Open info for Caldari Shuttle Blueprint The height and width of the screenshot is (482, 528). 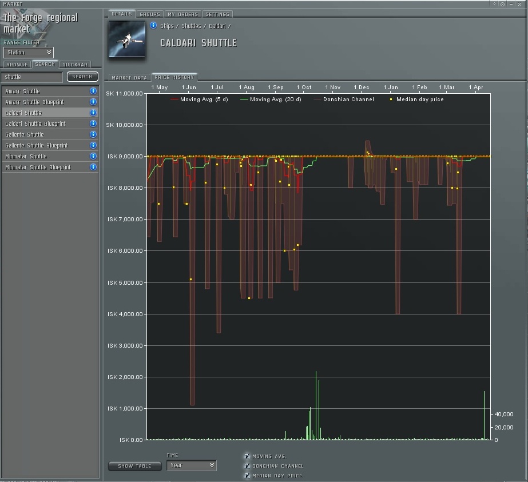(93, 124)
